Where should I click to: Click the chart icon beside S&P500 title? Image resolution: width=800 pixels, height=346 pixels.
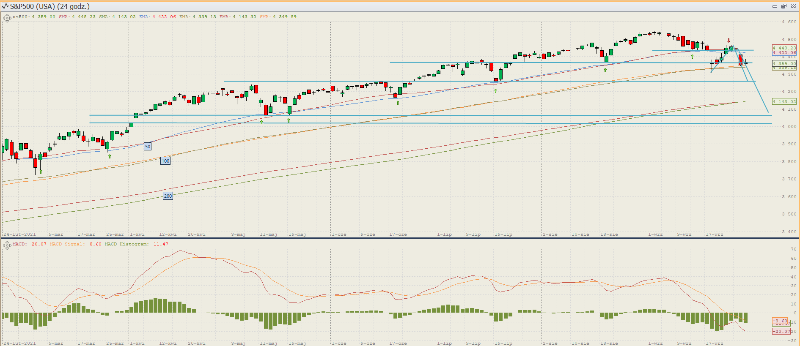5,6
